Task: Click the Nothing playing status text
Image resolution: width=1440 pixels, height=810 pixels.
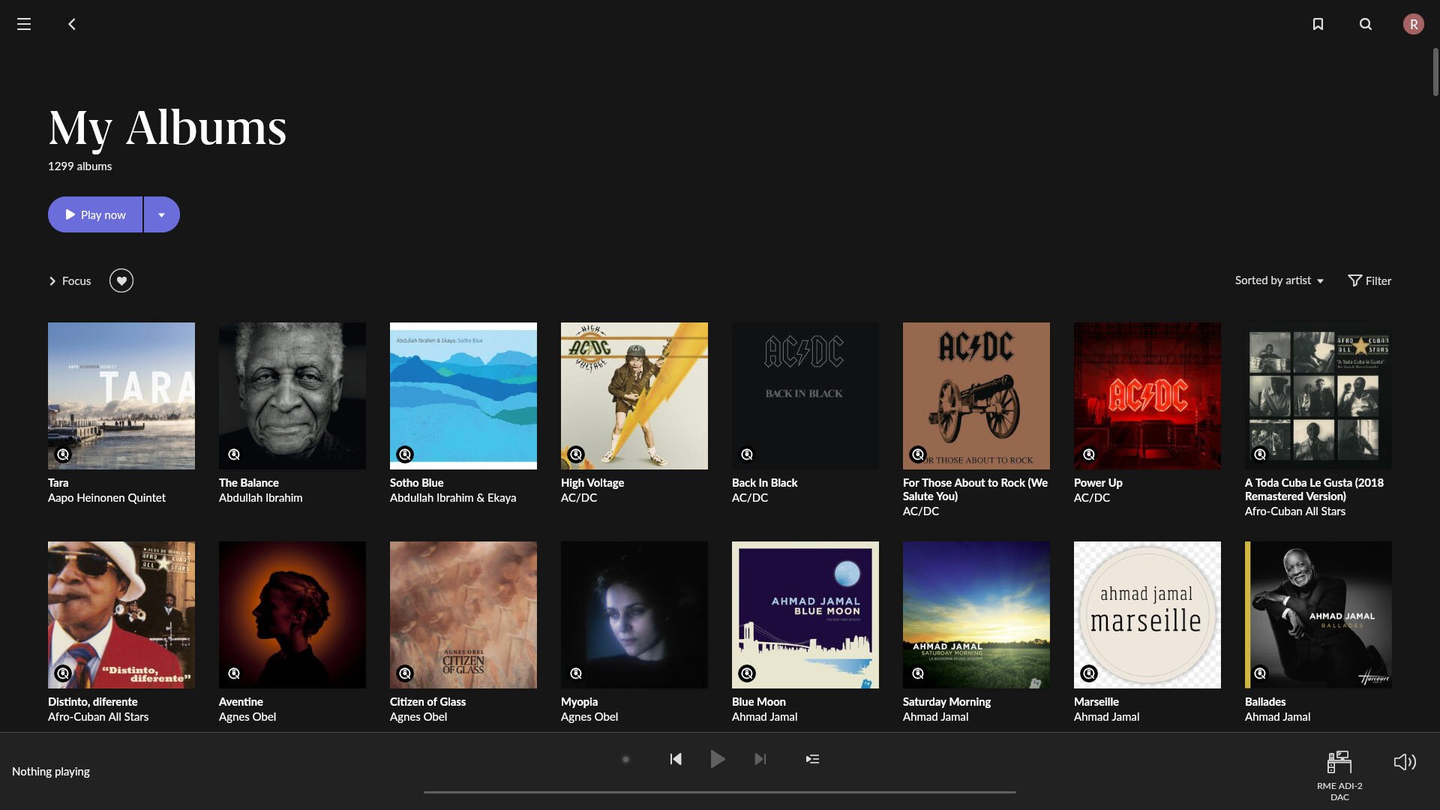Action: [x=51, y=771]
